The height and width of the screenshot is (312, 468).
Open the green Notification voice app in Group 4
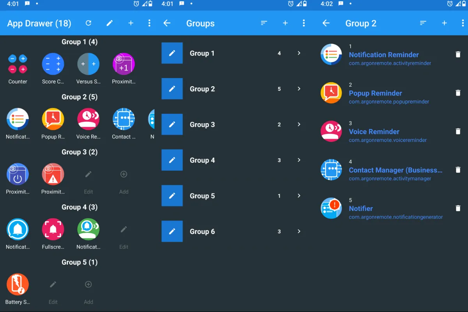coord(88,229)
